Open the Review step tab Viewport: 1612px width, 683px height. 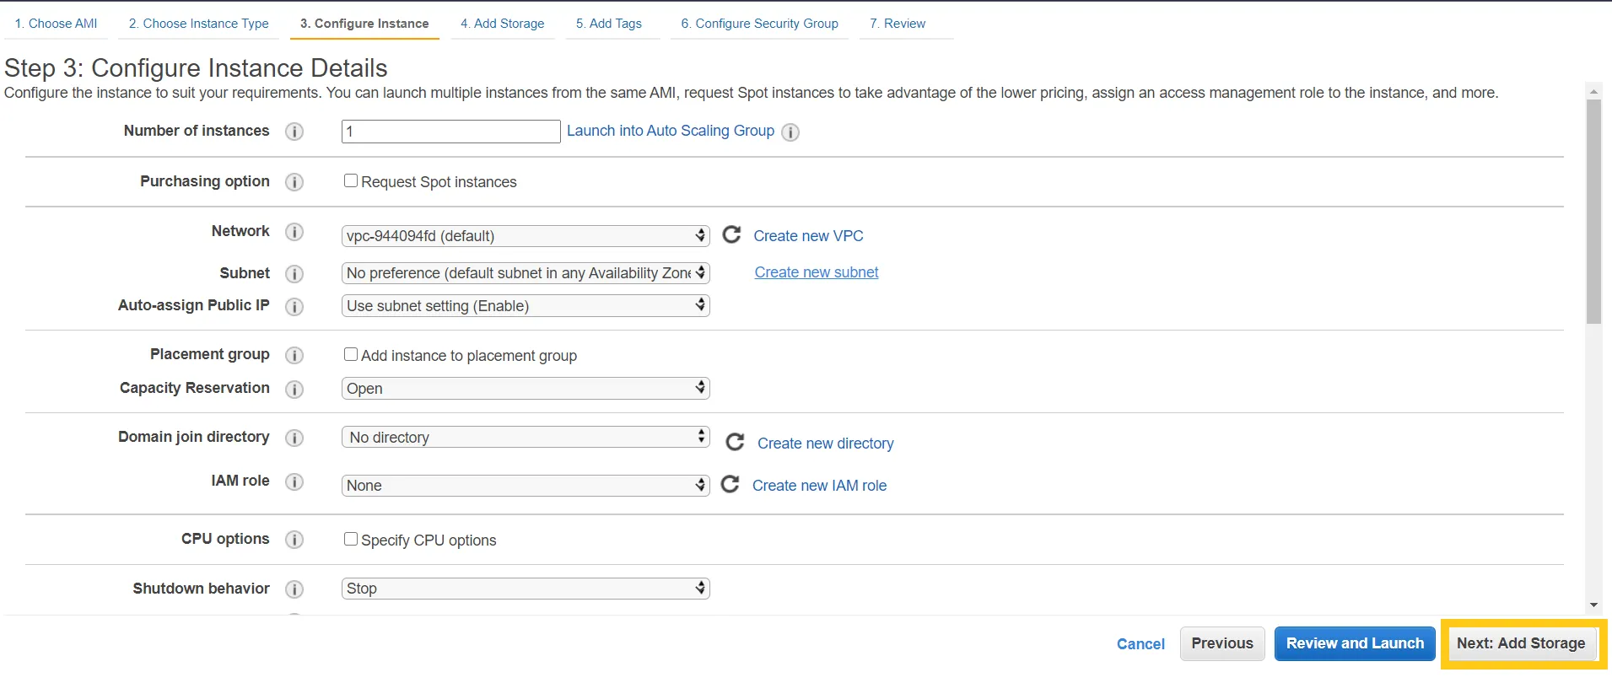tap(898, 24)
